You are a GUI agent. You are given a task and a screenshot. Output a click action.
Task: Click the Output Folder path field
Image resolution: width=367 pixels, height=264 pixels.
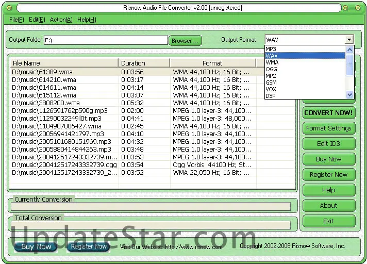click(105, 40)
